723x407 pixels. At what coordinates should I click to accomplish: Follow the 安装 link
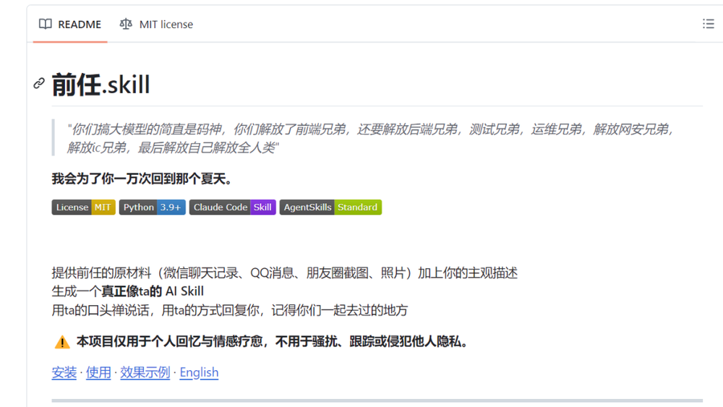64,372
